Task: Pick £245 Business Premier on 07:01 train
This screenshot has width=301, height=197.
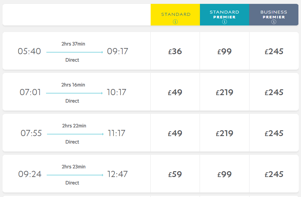Action: click(274, 92)
